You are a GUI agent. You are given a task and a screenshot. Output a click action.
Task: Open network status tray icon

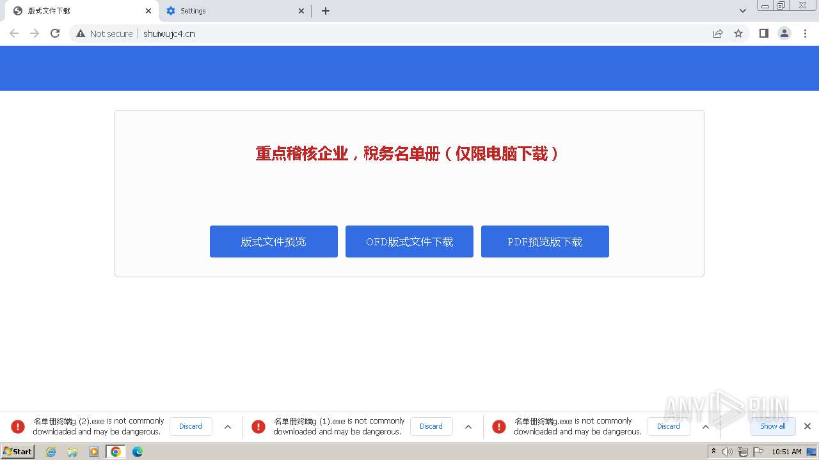coord(743,452)
